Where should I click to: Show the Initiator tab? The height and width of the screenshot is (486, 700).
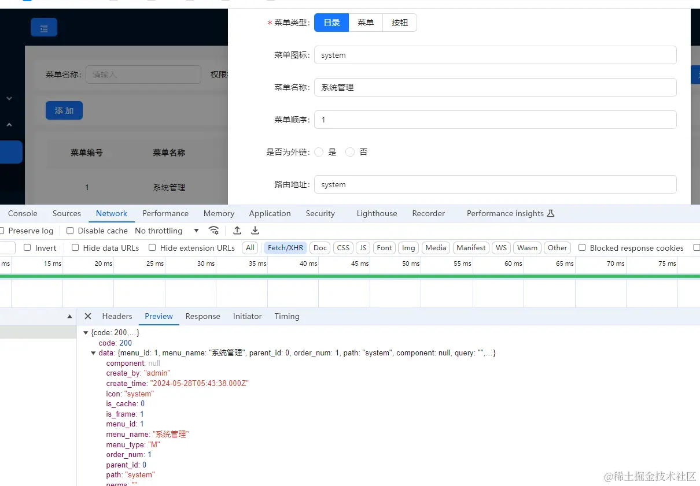point(248,316)
